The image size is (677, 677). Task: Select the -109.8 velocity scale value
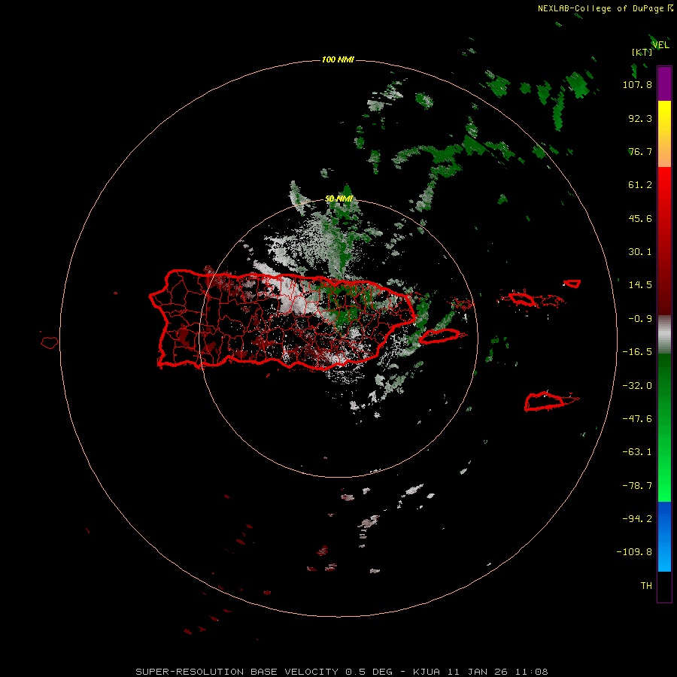coord(634,552)
